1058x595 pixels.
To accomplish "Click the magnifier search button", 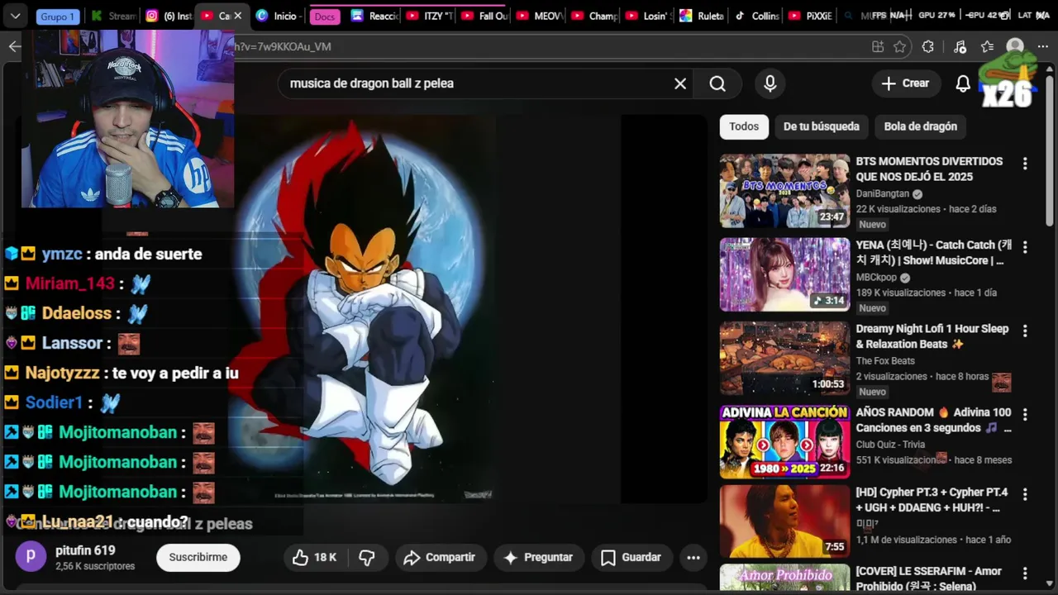I will pos(717,83).
